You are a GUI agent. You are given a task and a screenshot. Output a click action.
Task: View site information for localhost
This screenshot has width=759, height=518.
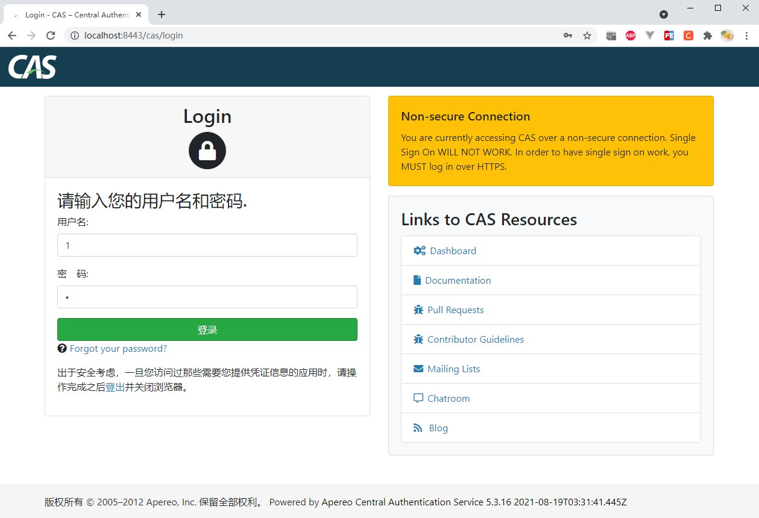(x=74, y=36)
